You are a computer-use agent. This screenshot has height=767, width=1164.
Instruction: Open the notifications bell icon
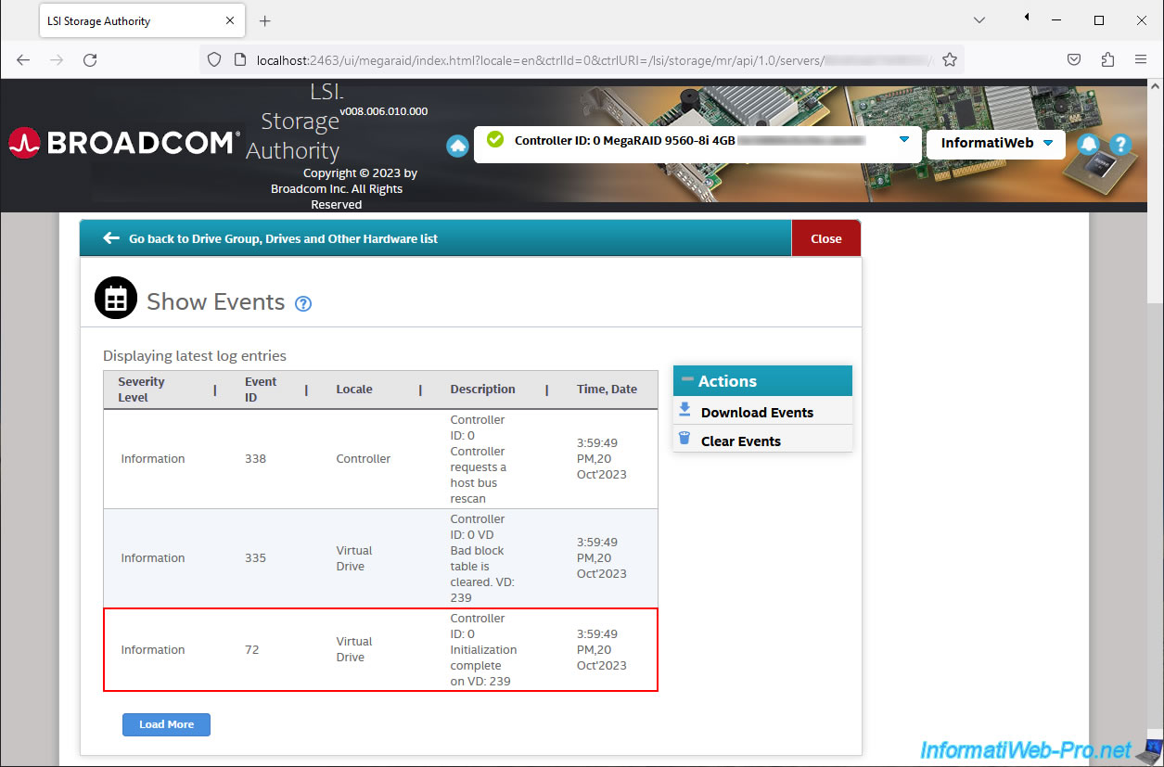click(1089, 144)
